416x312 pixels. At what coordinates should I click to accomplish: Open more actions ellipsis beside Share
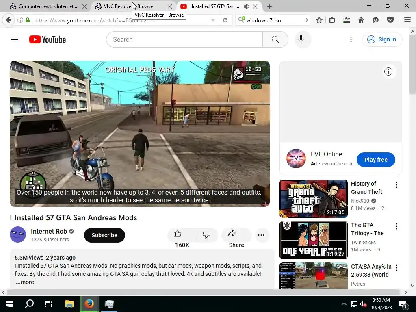[261, 235]
